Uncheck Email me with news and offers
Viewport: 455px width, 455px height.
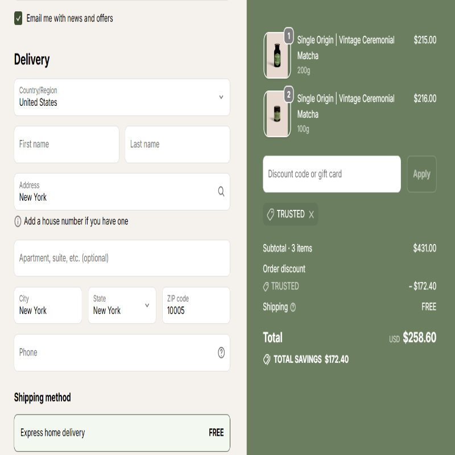click(x=18, y=18)
